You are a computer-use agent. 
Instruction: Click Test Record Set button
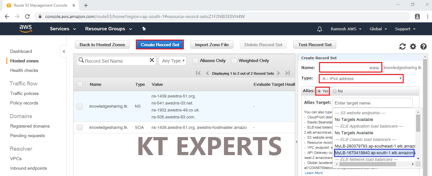pos(315,45)
